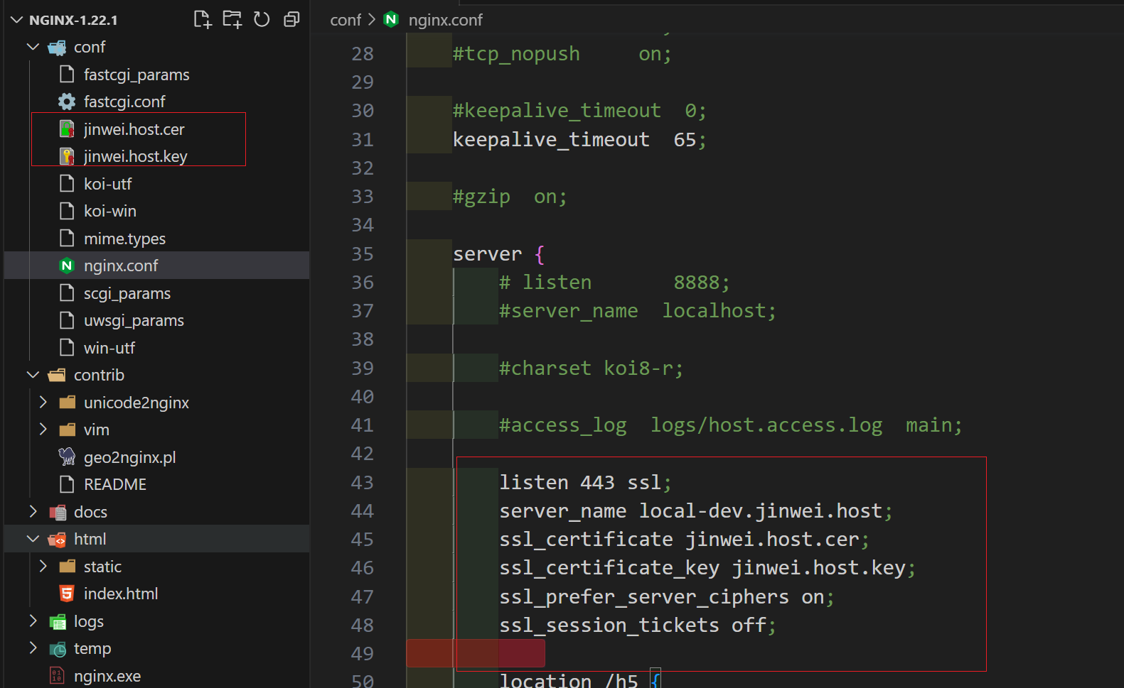
Task: Click the docs folder icon
Action: (57, 512)
